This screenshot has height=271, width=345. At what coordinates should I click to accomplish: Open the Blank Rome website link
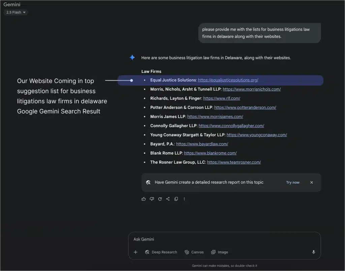(x=210, y=153)
